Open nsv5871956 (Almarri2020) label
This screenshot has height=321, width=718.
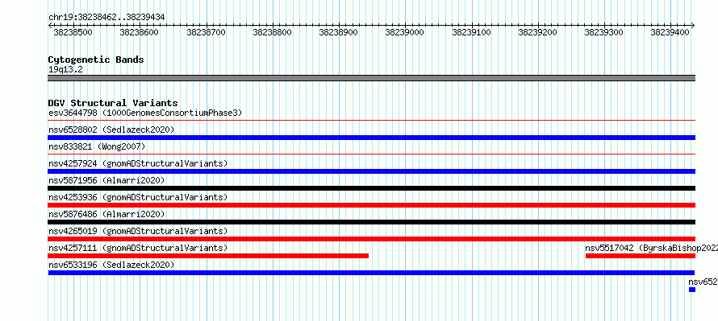pos(106,180)
